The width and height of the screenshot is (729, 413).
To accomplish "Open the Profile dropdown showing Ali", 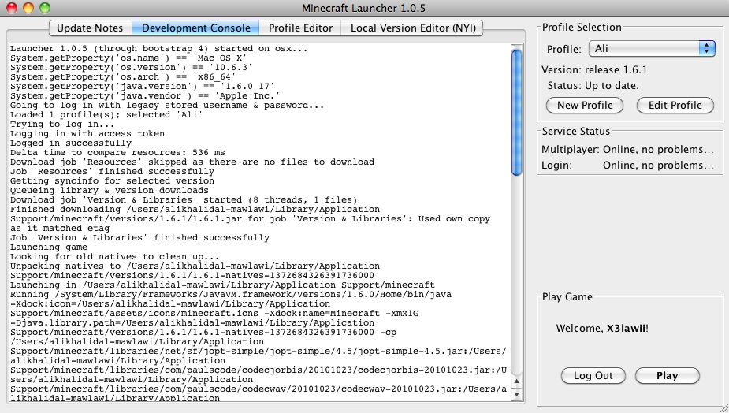I will click(x=652, y=48).
